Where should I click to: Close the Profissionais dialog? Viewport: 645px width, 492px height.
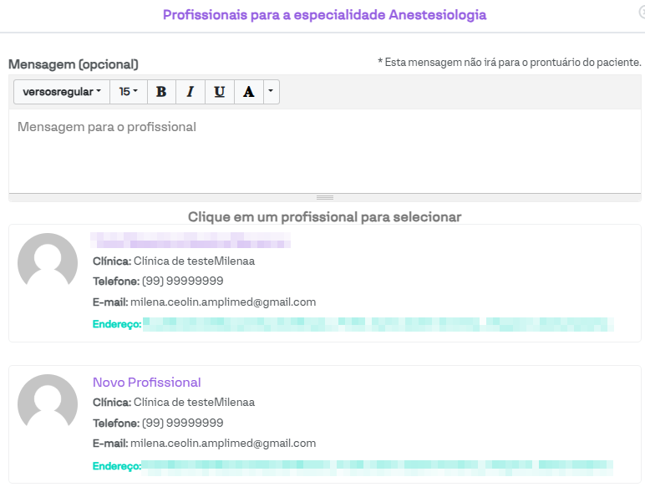641,13
